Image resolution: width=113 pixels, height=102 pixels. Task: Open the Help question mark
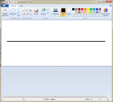pos(110,6)
